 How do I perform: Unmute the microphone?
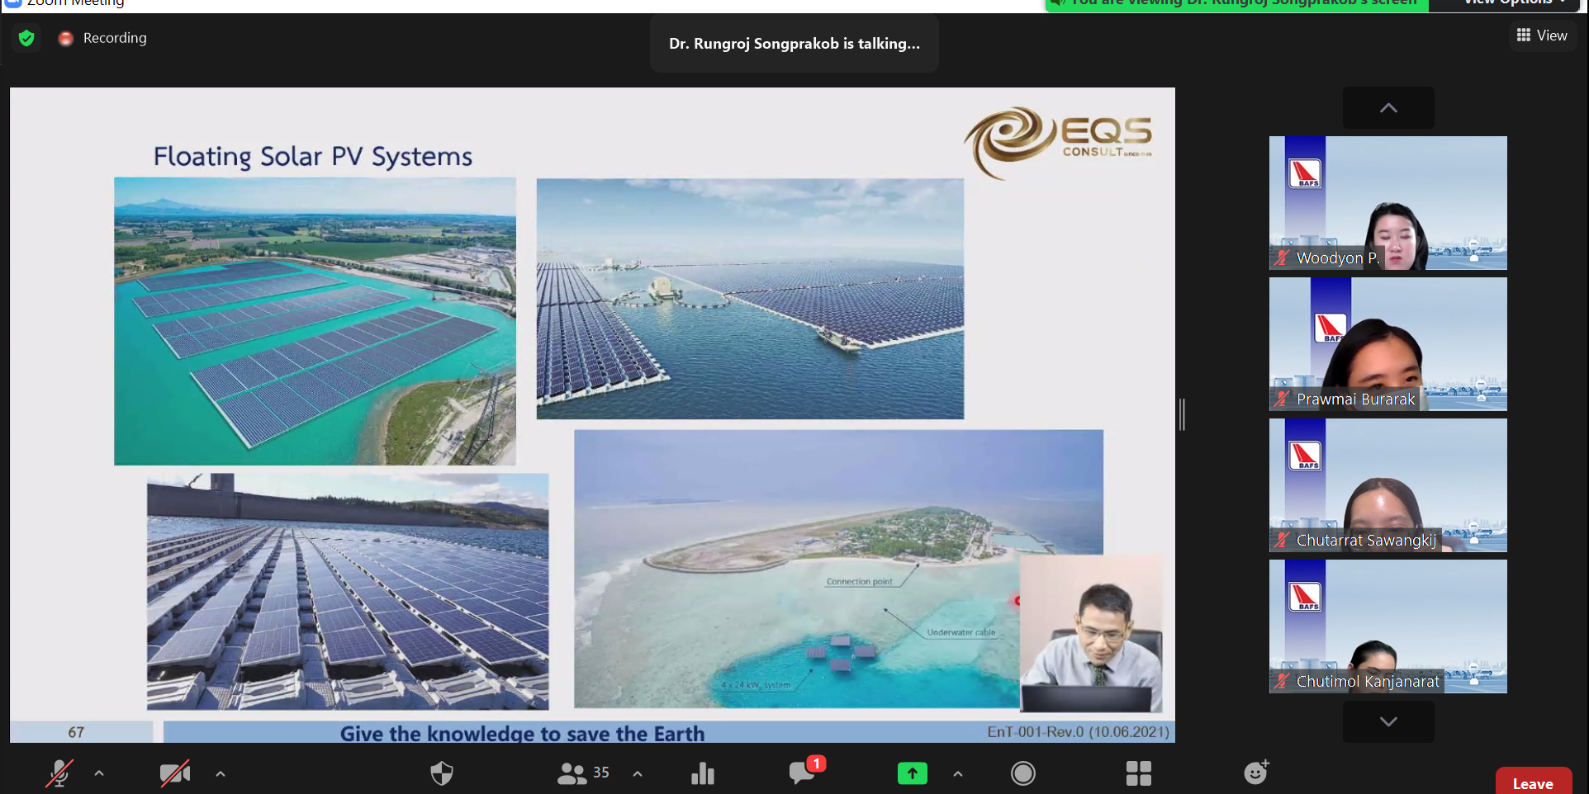click(x=59, y=773)
